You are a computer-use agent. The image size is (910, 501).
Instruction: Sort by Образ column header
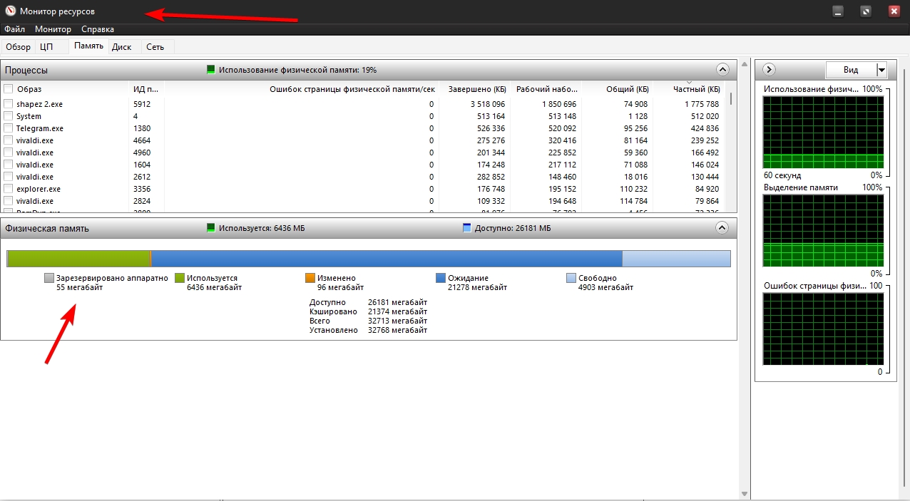pos(66,89)
